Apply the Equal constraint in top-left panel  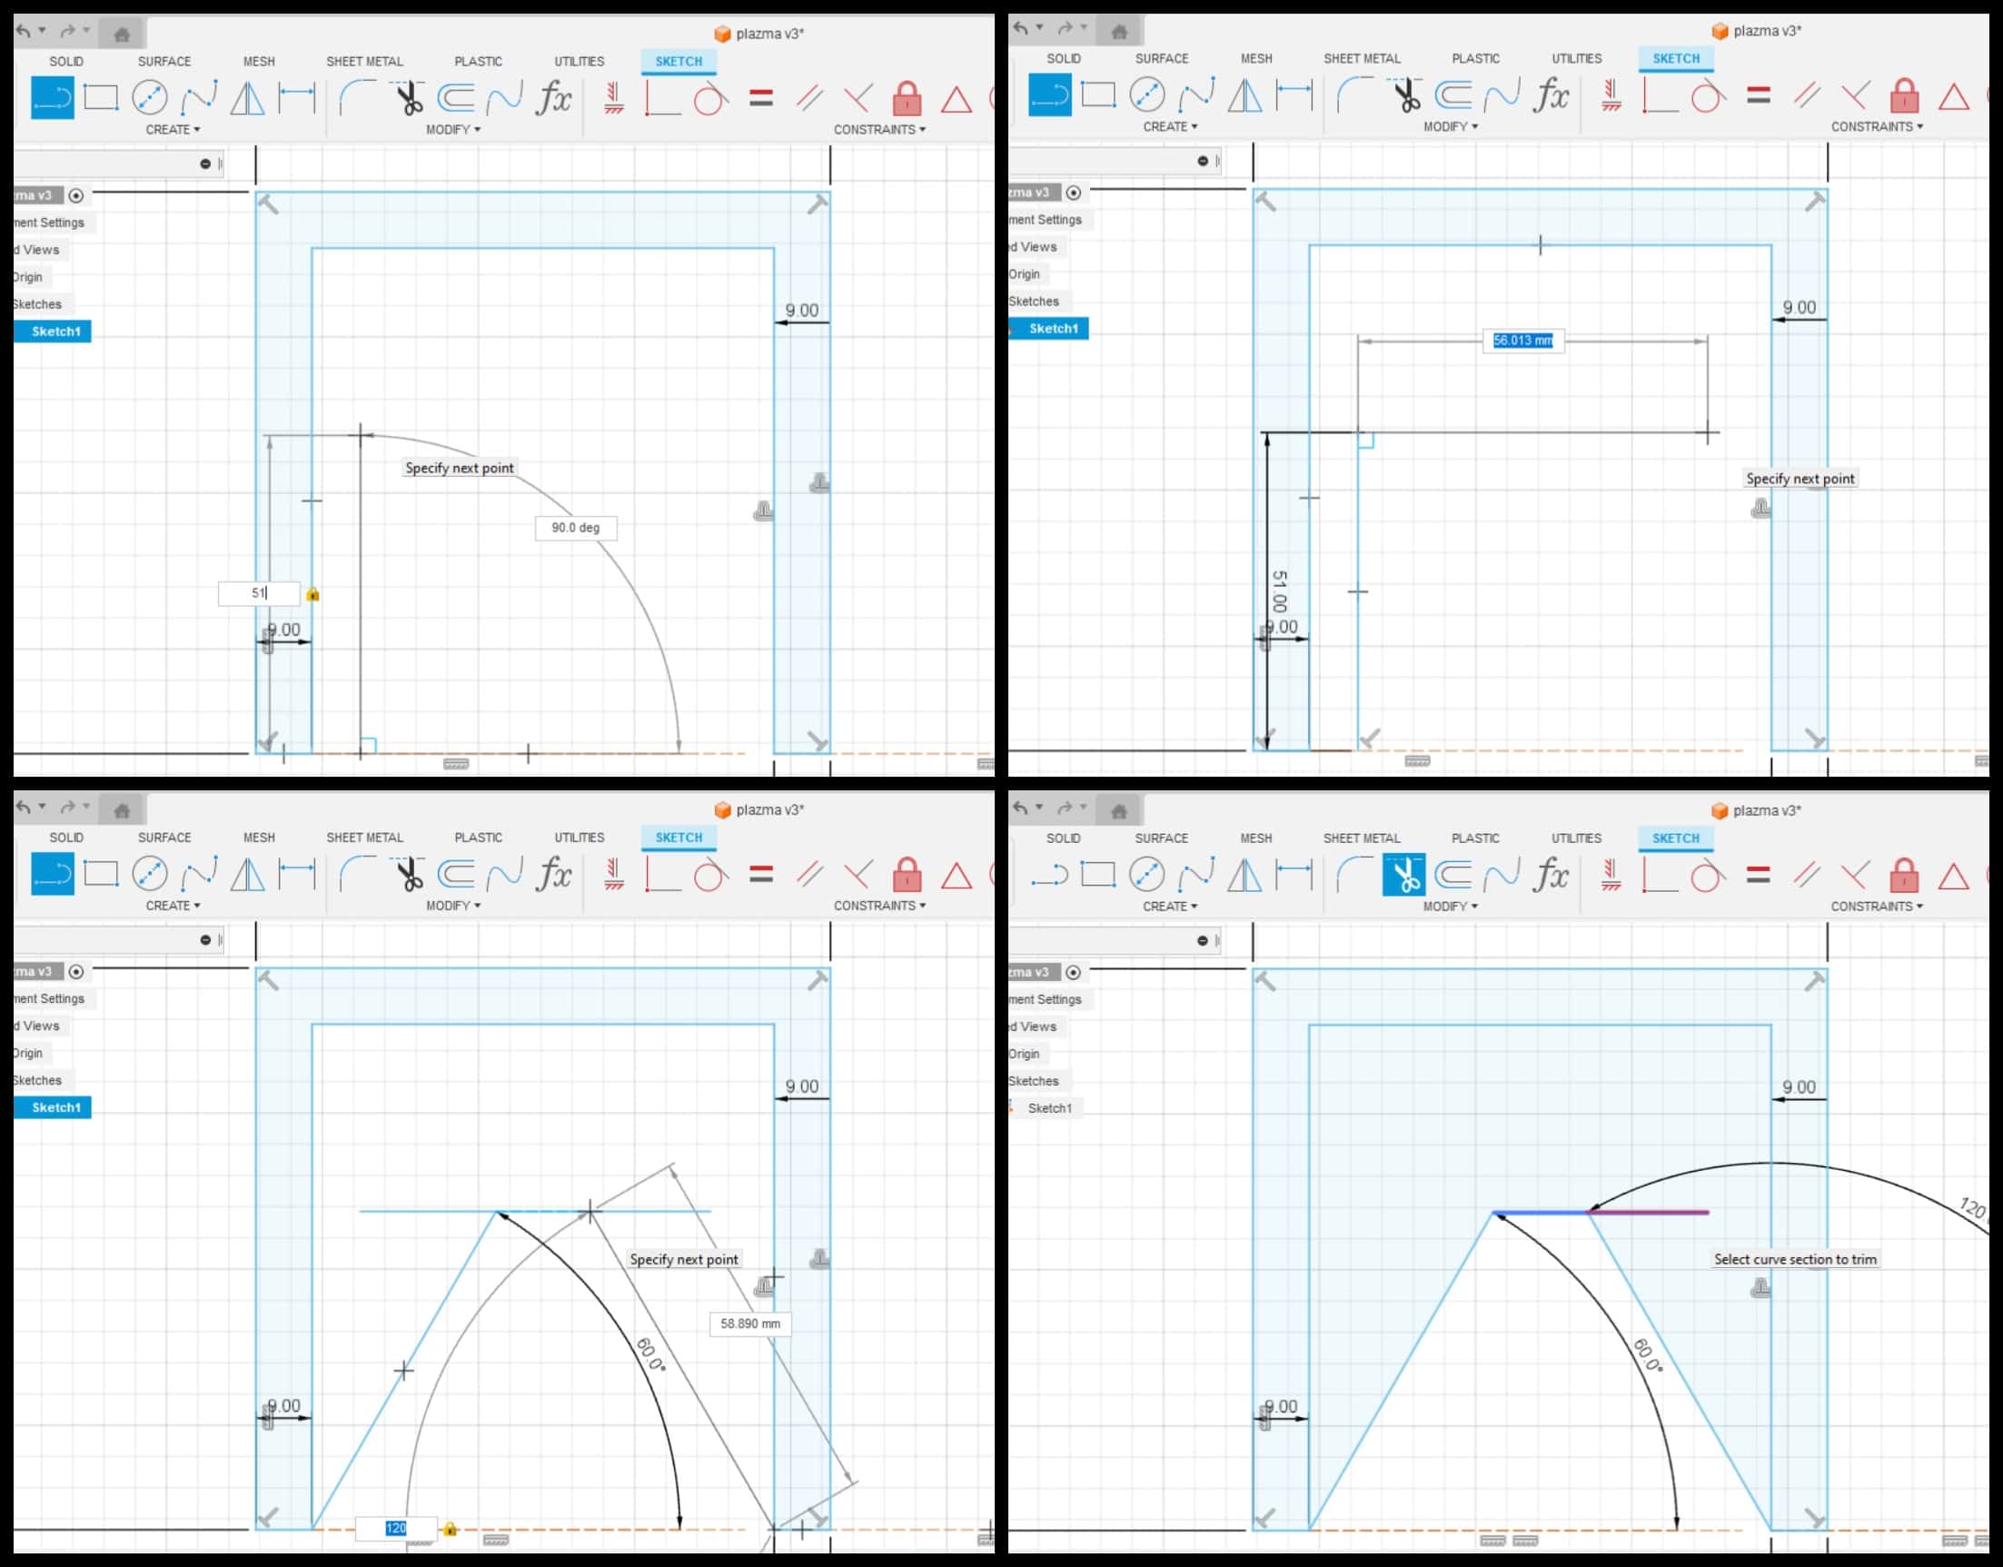pyautogui.click(x=760, y=97)
